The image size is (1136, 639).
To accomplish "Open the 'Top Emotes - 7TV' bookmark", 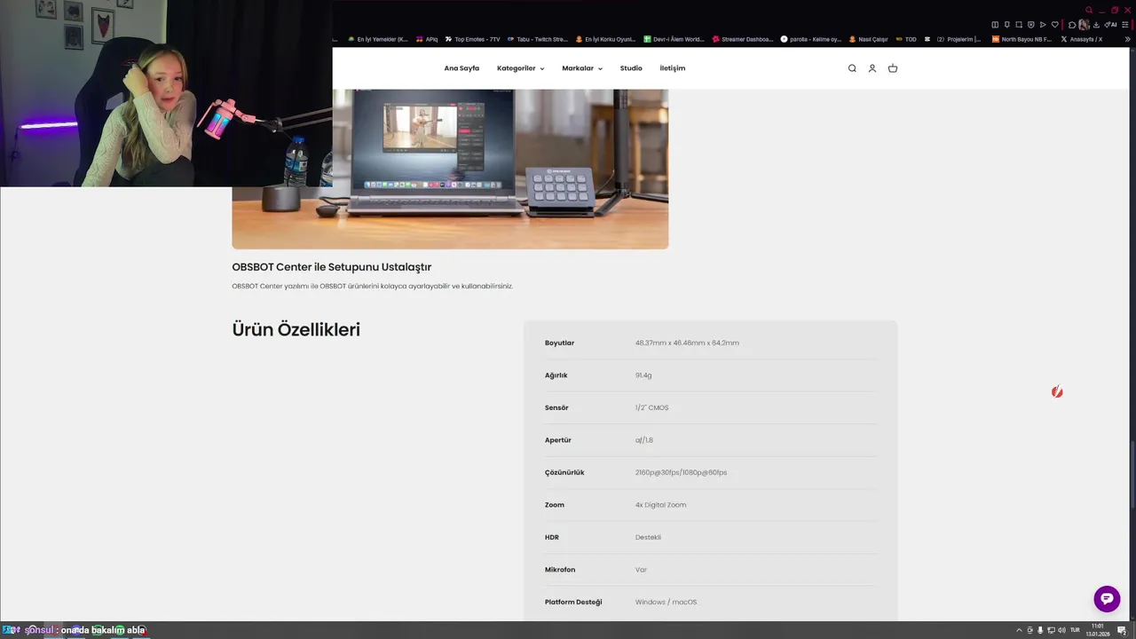I will (472, 39).
